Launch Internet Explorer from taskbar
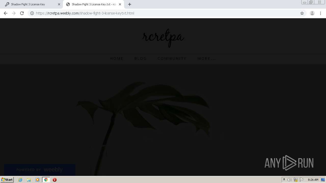Viewport: 326px width, 183px height. click(x=20, y=180)
